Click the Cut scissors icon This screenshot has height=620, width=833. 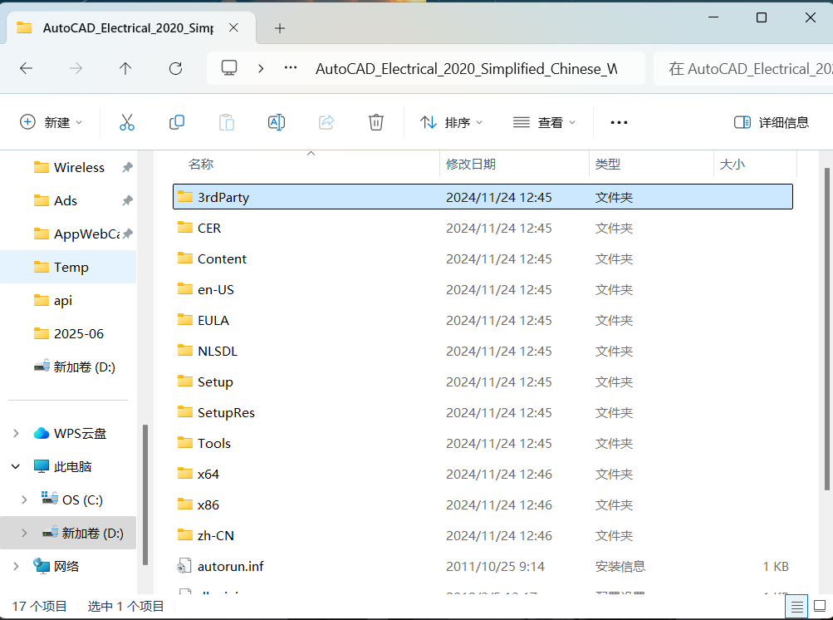pos(126,122)
